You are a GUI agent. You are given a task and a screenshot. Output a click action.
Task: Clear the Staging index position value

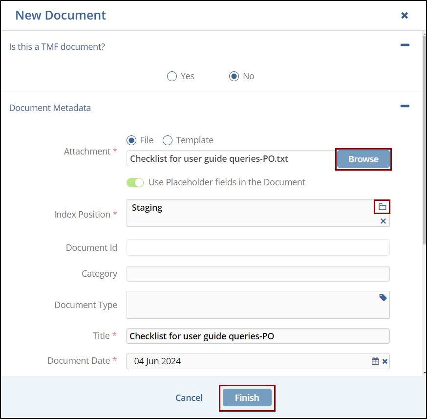click(383, 221)
